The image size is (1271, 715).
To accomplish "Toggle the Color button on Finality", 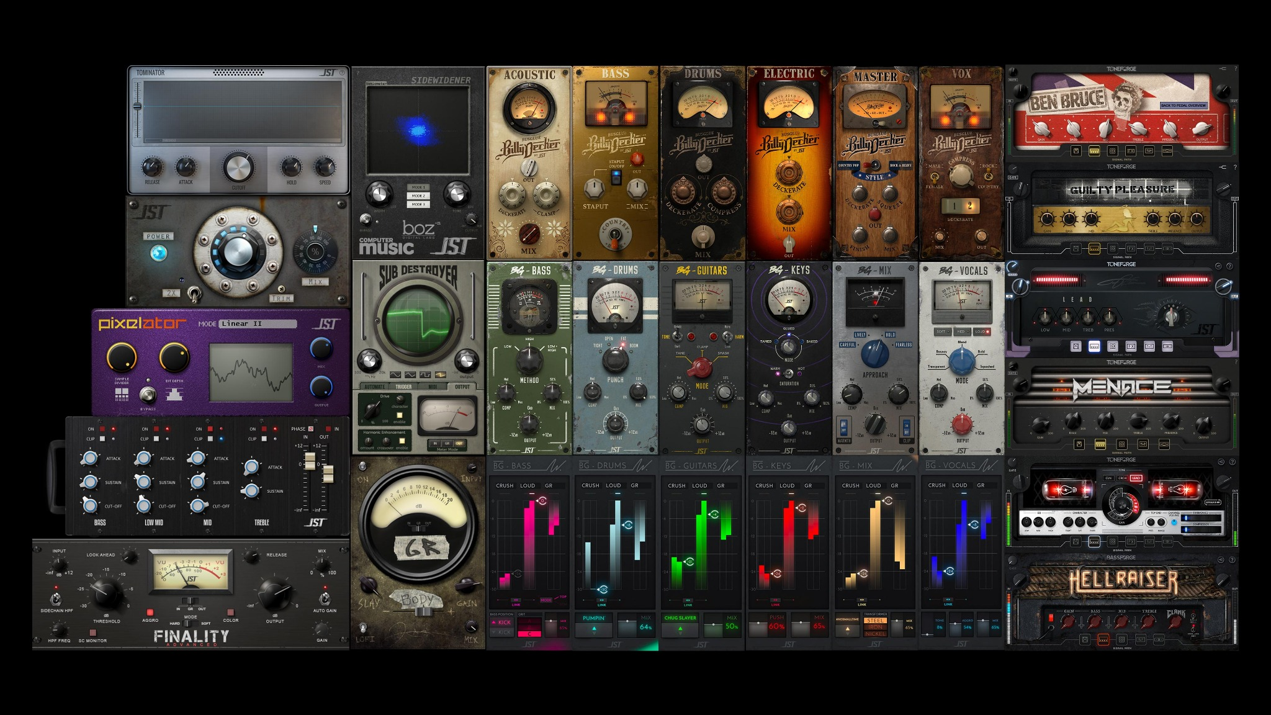I will tap(230, 612).
